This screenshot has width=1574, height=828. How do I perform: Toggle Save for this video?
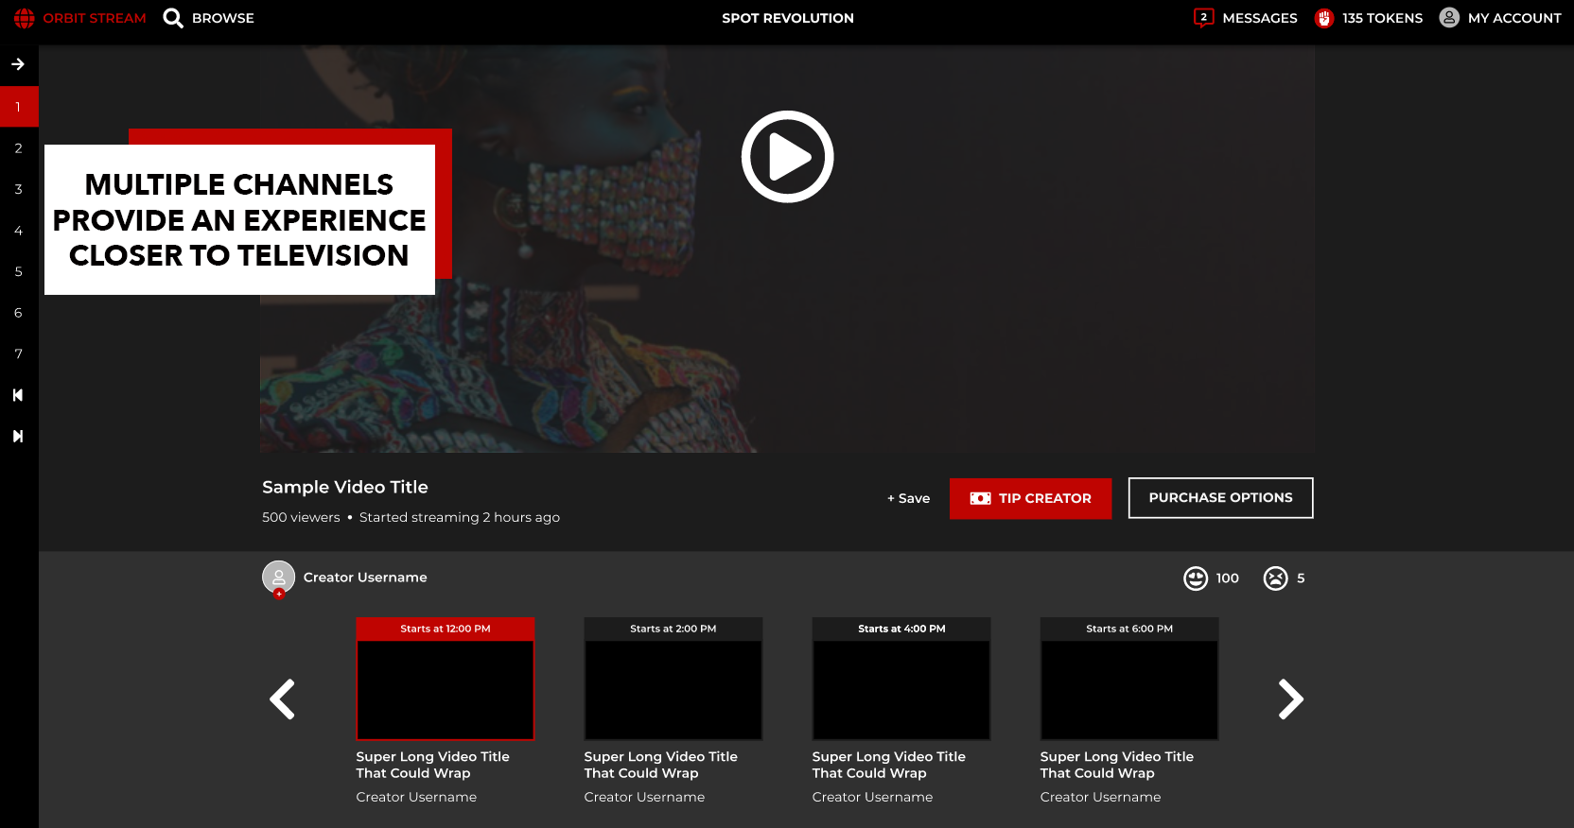click(x=908, y=498)
